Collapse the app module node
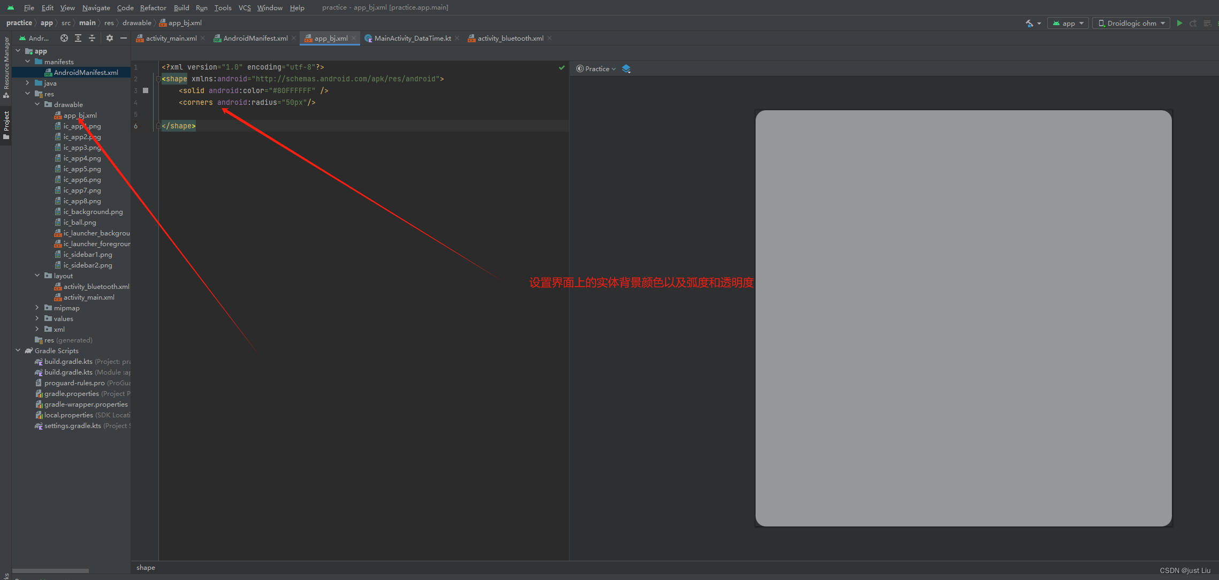Screen dimensions: 1219x580 (x=18, y=51)
